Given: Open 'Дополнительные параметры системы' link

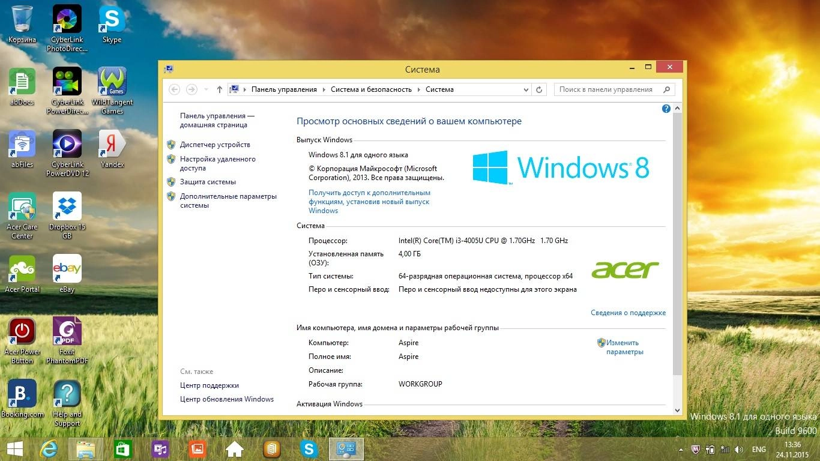Looking at the screenshot, I should point(228,201).
